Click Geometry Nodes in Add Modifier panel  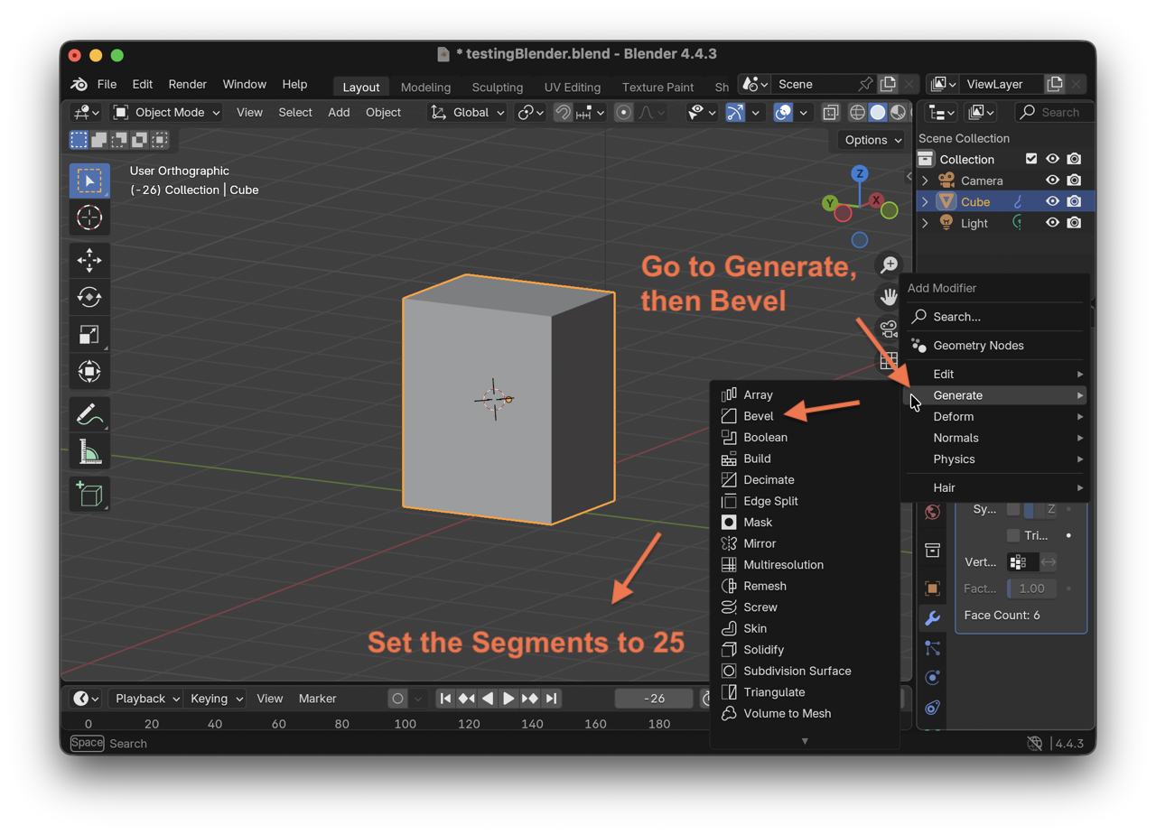[980, 345]
